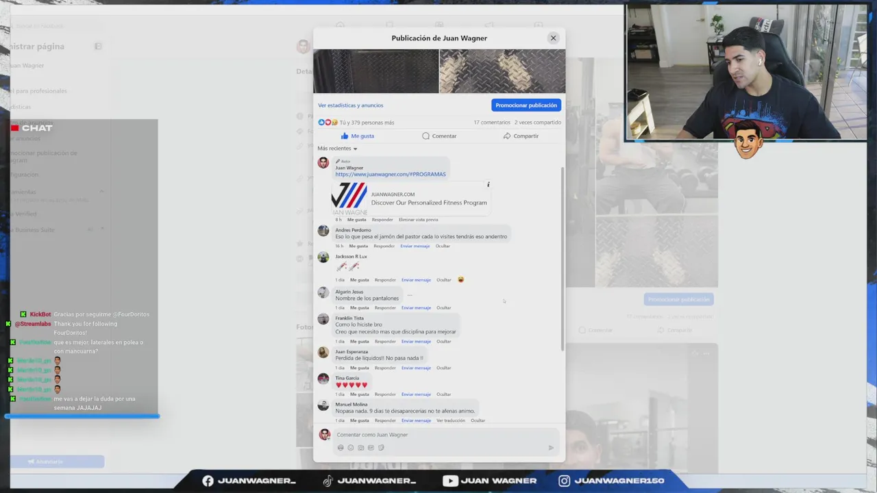Open Andres Perdomo's profile avatar
Screen dimensions: 877x493
(x=323, y=231)
